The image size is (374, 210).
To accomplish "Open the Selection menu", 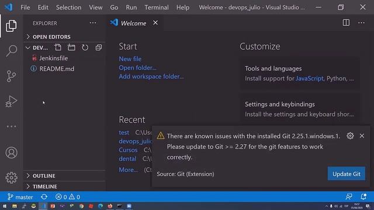I will click(69, 8).
